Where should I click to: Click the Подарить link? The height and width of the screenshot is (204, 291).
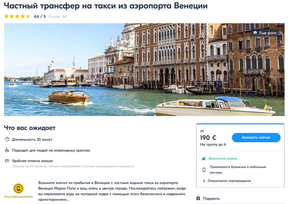click(x=211, y=199)
